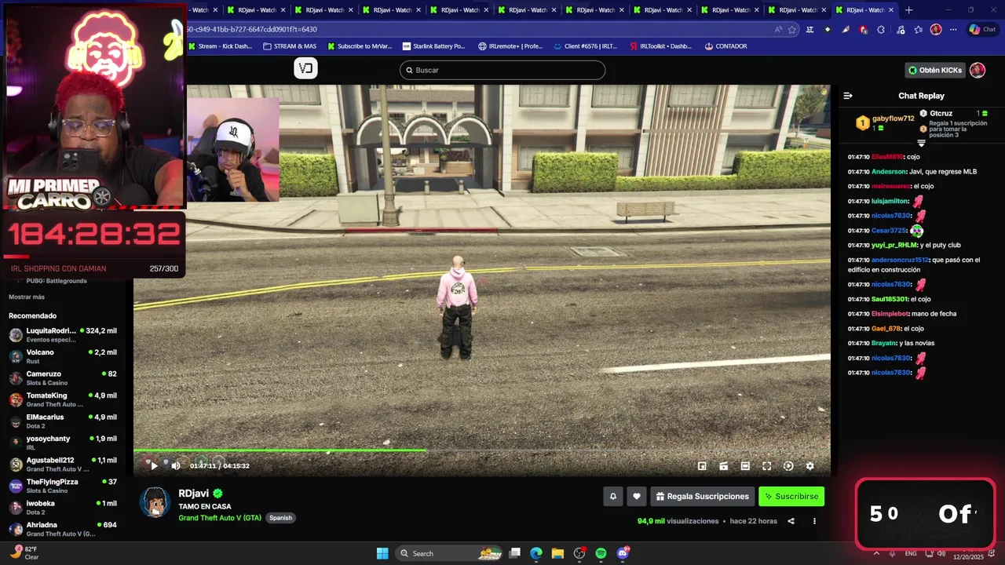Open the Kick profile avatar menu
Image resolution: width=1005 pixels, height=565 pixels.
(x=978, y=70)
